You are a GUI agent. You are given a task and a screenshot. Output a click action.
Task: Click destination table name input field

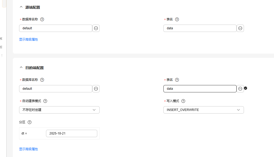[x=200, y=89]
